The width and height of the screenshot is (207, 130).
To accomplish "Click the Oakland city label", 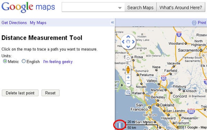I will click(167, 105).
